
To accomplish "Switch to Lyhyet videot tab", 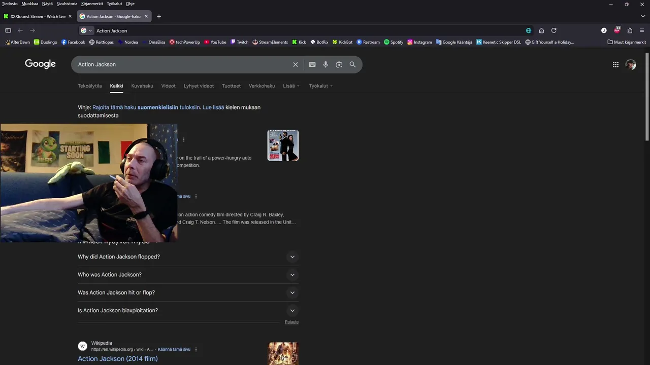I will pos(199,86).
